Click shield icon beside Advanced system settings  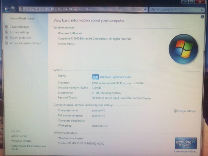coord(7,43)
